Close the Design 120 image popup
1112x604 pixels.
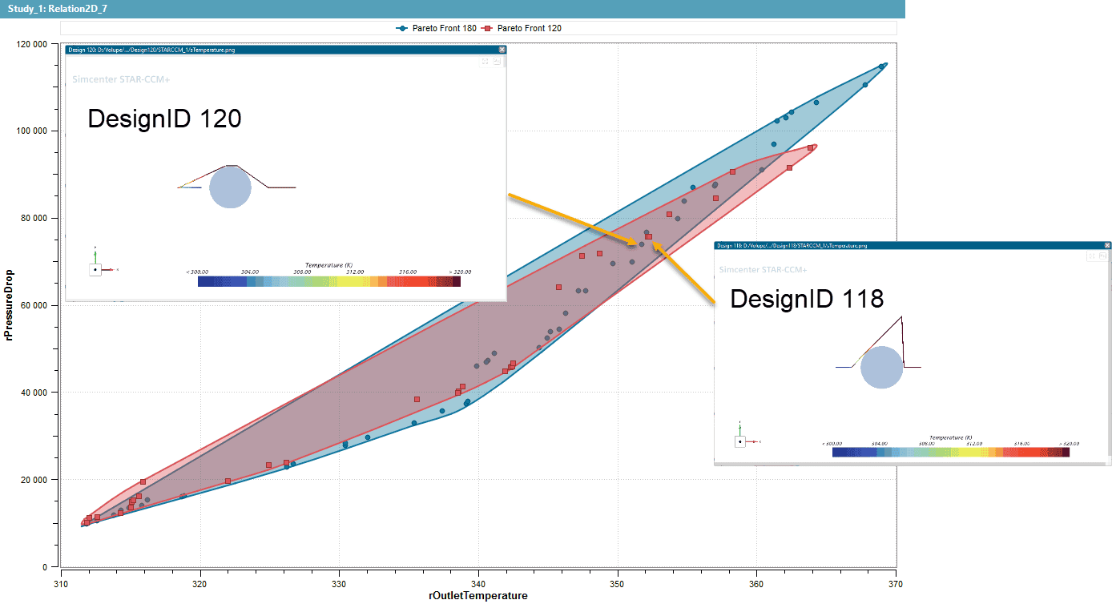pos(502,50)
